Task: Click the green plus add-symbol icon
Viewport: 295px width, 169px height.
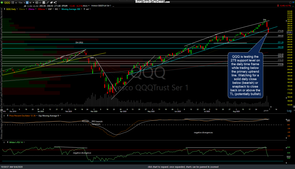Action: pyautogui.click(x=2, y=3)
